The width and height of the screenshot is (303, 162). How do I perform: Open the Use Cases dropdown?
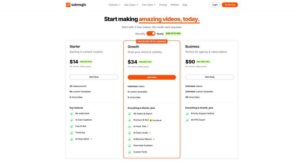[131, 5]
